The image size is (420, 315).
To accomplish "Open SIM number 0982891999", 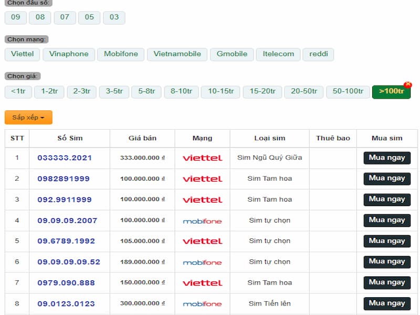I will (64, 179).
